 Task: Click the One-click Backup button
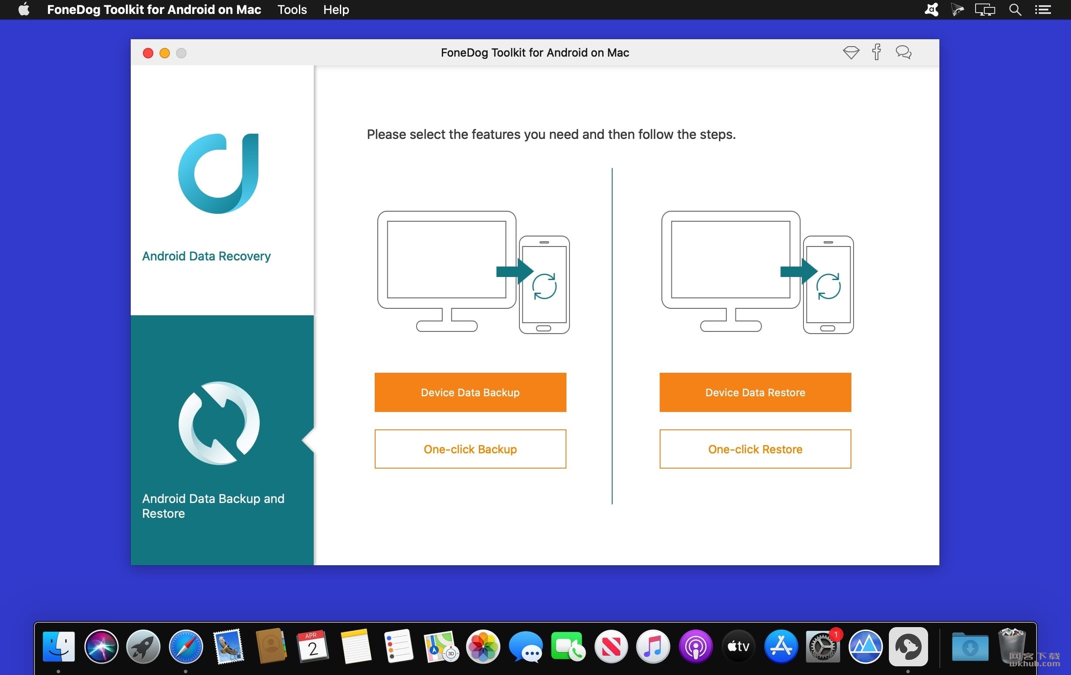coord(470,449)
